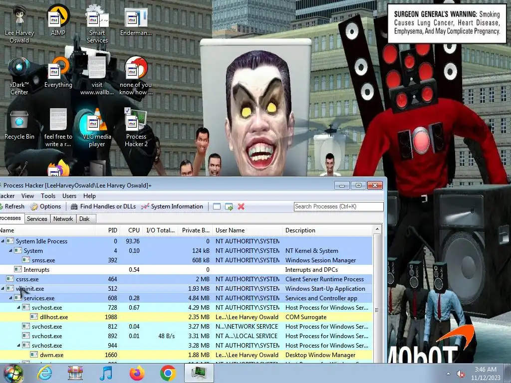Click Find Handles or DLLs
Screen dimensions: 511x383
[x=103, y=206]
